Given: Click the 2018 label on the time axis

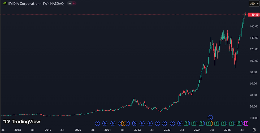Looking at the screenshot, I should point(18,130).
